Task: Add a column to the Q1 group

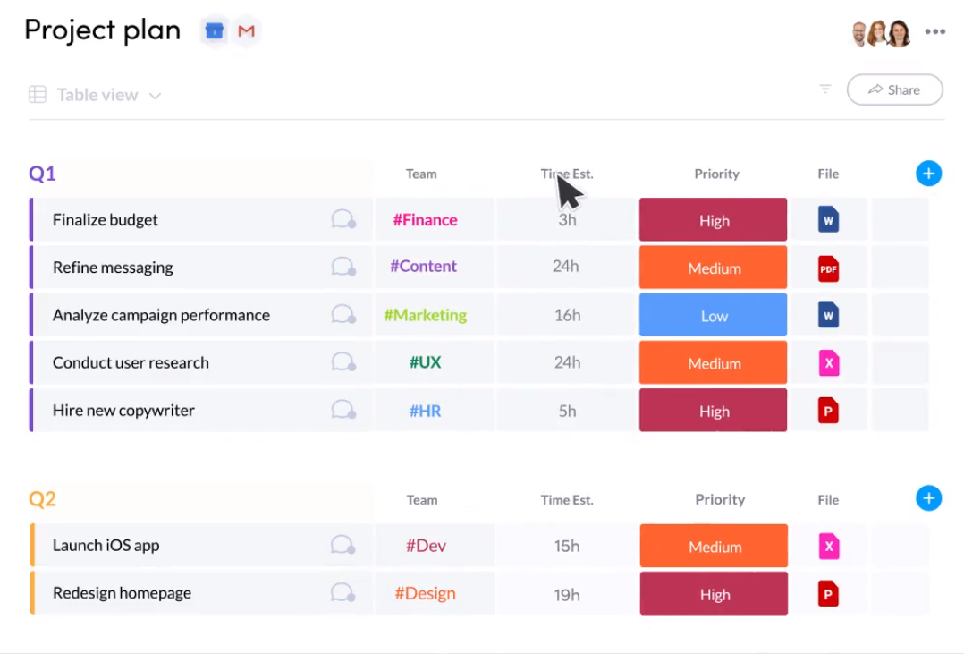Action: click(x=928, y=174)
